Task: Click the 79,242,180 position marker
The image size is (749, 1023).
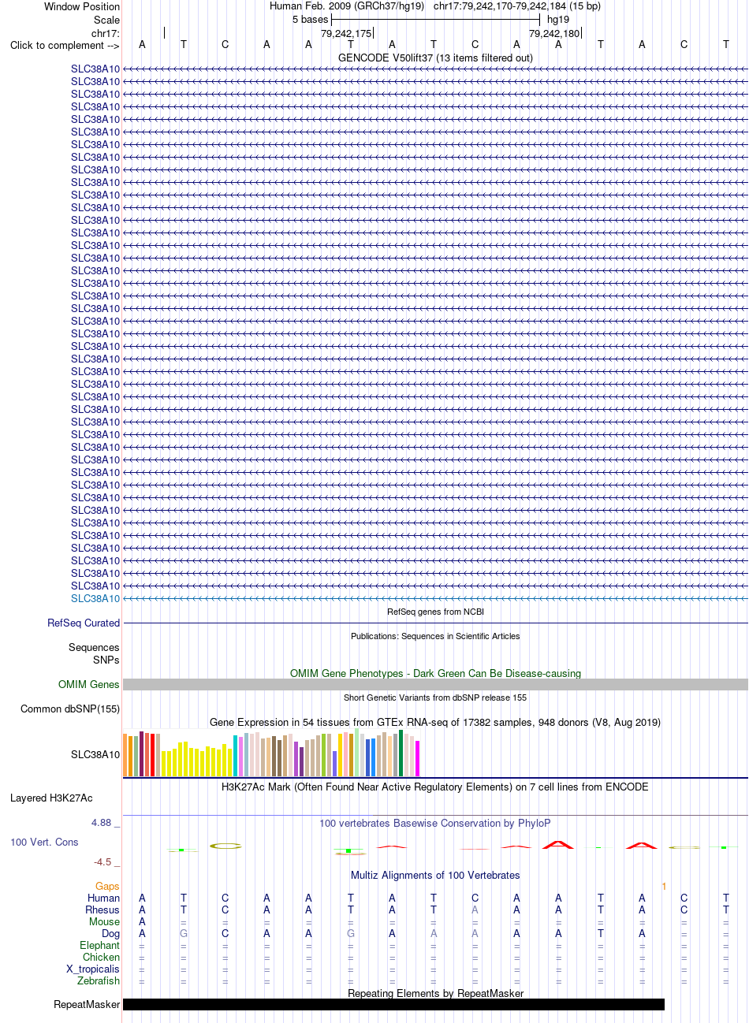Action: [554, 34]
